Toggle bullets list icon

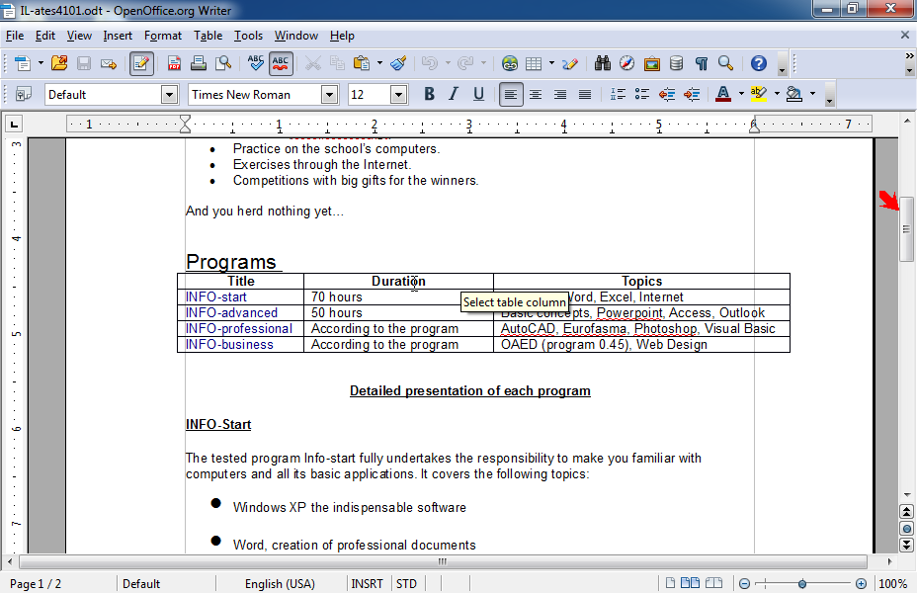click(642, 94)
